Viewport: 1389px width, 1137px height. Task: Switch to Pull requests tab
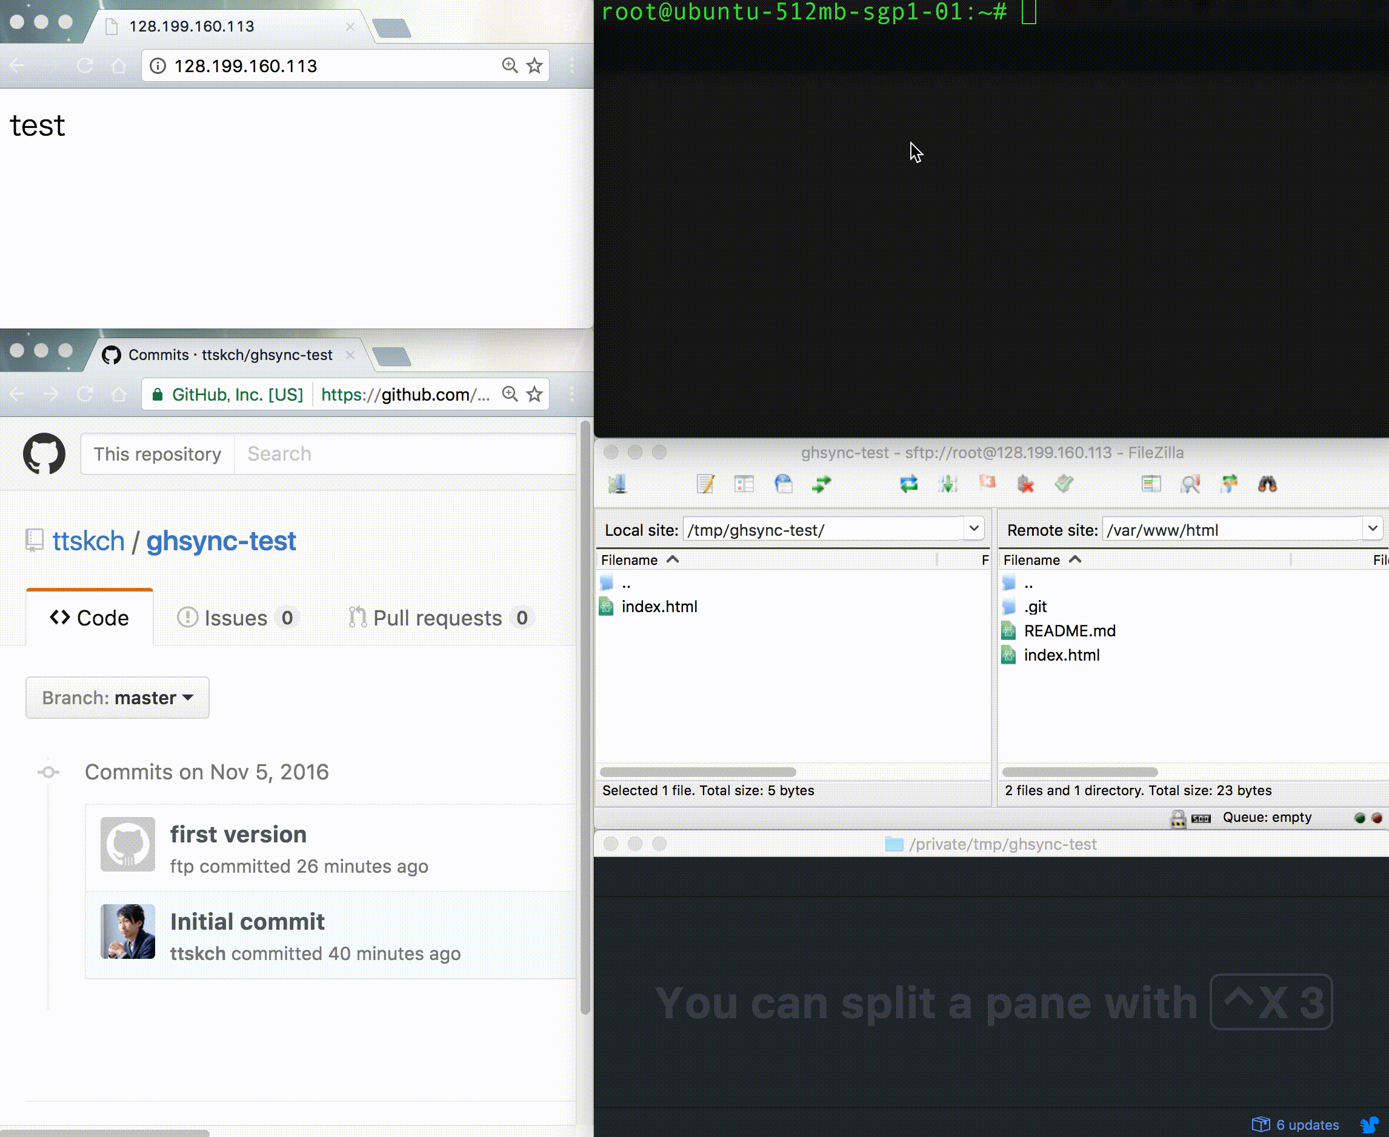pyautogui.click(x=441, y=618)
